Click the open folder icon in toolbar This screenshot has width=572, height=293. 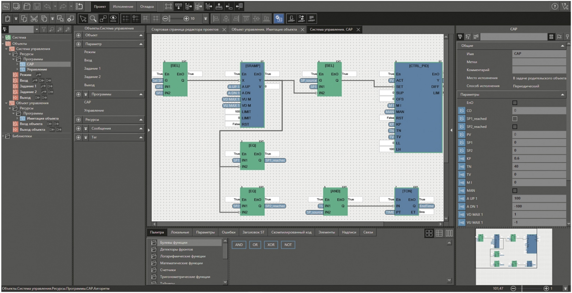27,6
